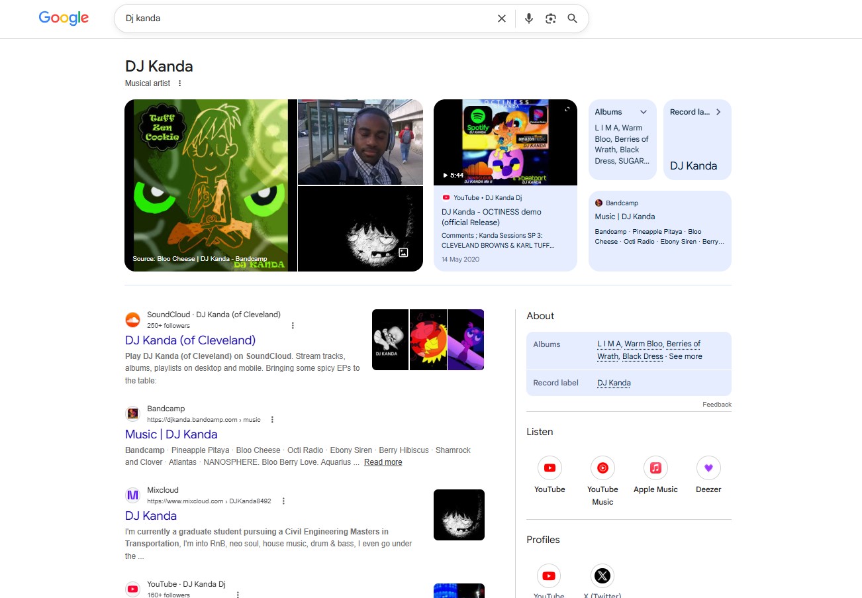The height and width of the screenshot is (598, 862).
Task: Open the Tuff Zen Cookie artwork image
Action: 211,185
